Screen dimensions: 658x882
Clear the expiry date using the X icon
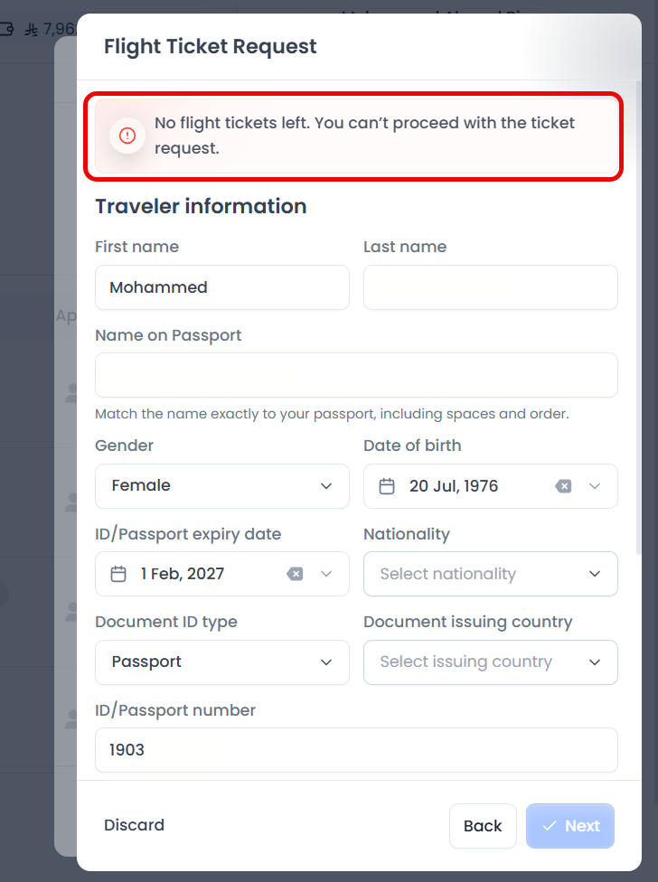[295, 573]
